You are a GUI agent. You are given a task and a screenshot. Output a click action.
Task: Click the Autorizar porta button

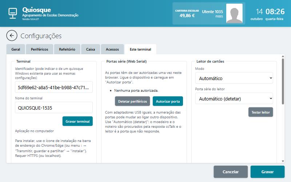[168, 102]
